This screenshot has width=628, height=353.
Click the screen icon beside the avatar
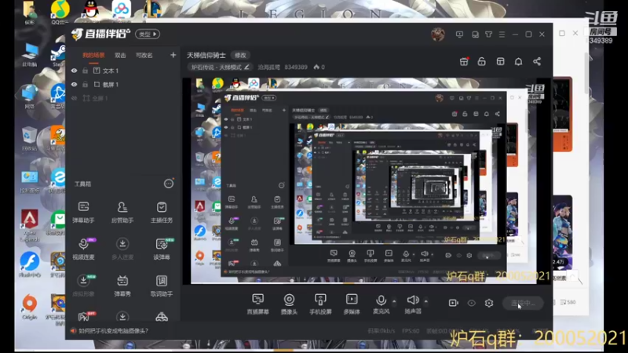click(459, 35)
